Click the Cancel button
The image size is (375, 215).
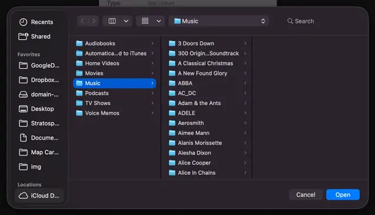[x=305, y=195]
